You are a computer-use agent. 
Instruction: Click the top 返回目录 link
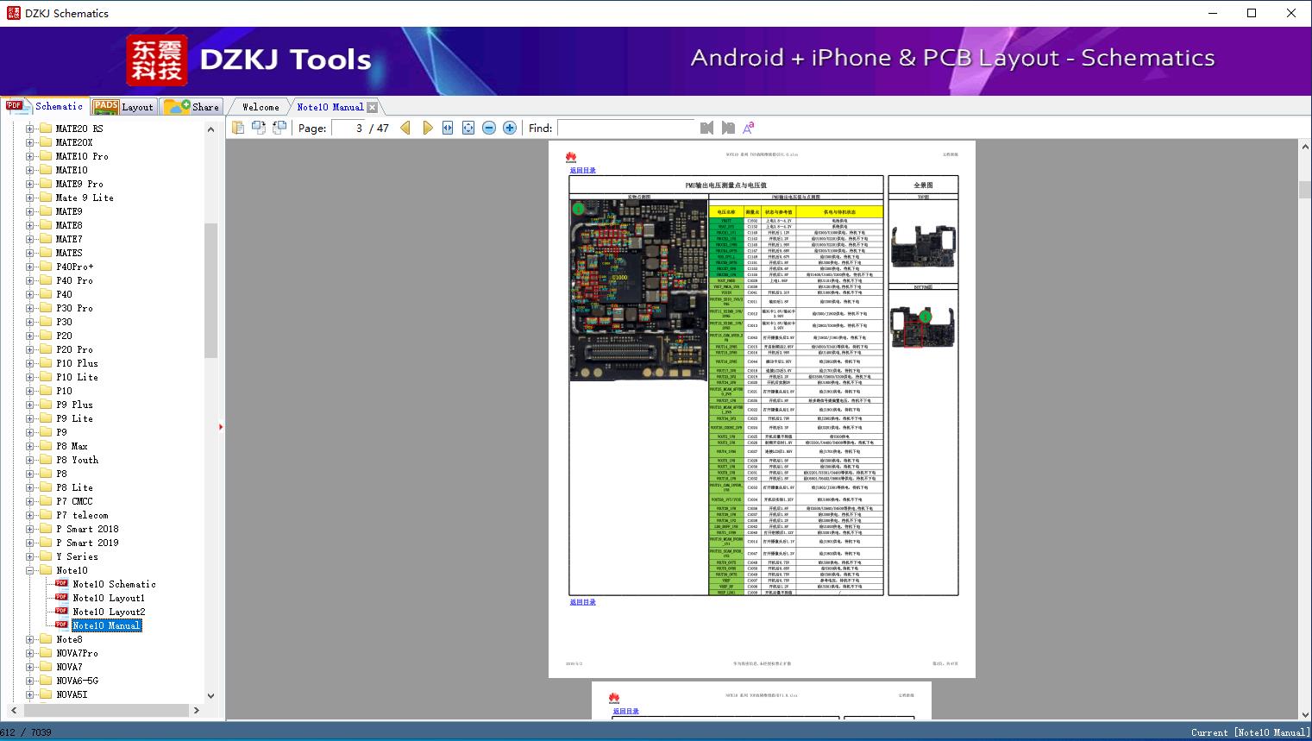point(583,171)
